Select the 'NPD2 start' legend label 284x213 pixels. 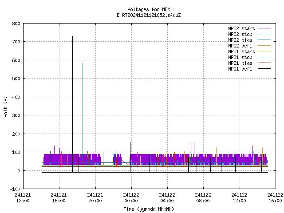click(x=241, y=28)
